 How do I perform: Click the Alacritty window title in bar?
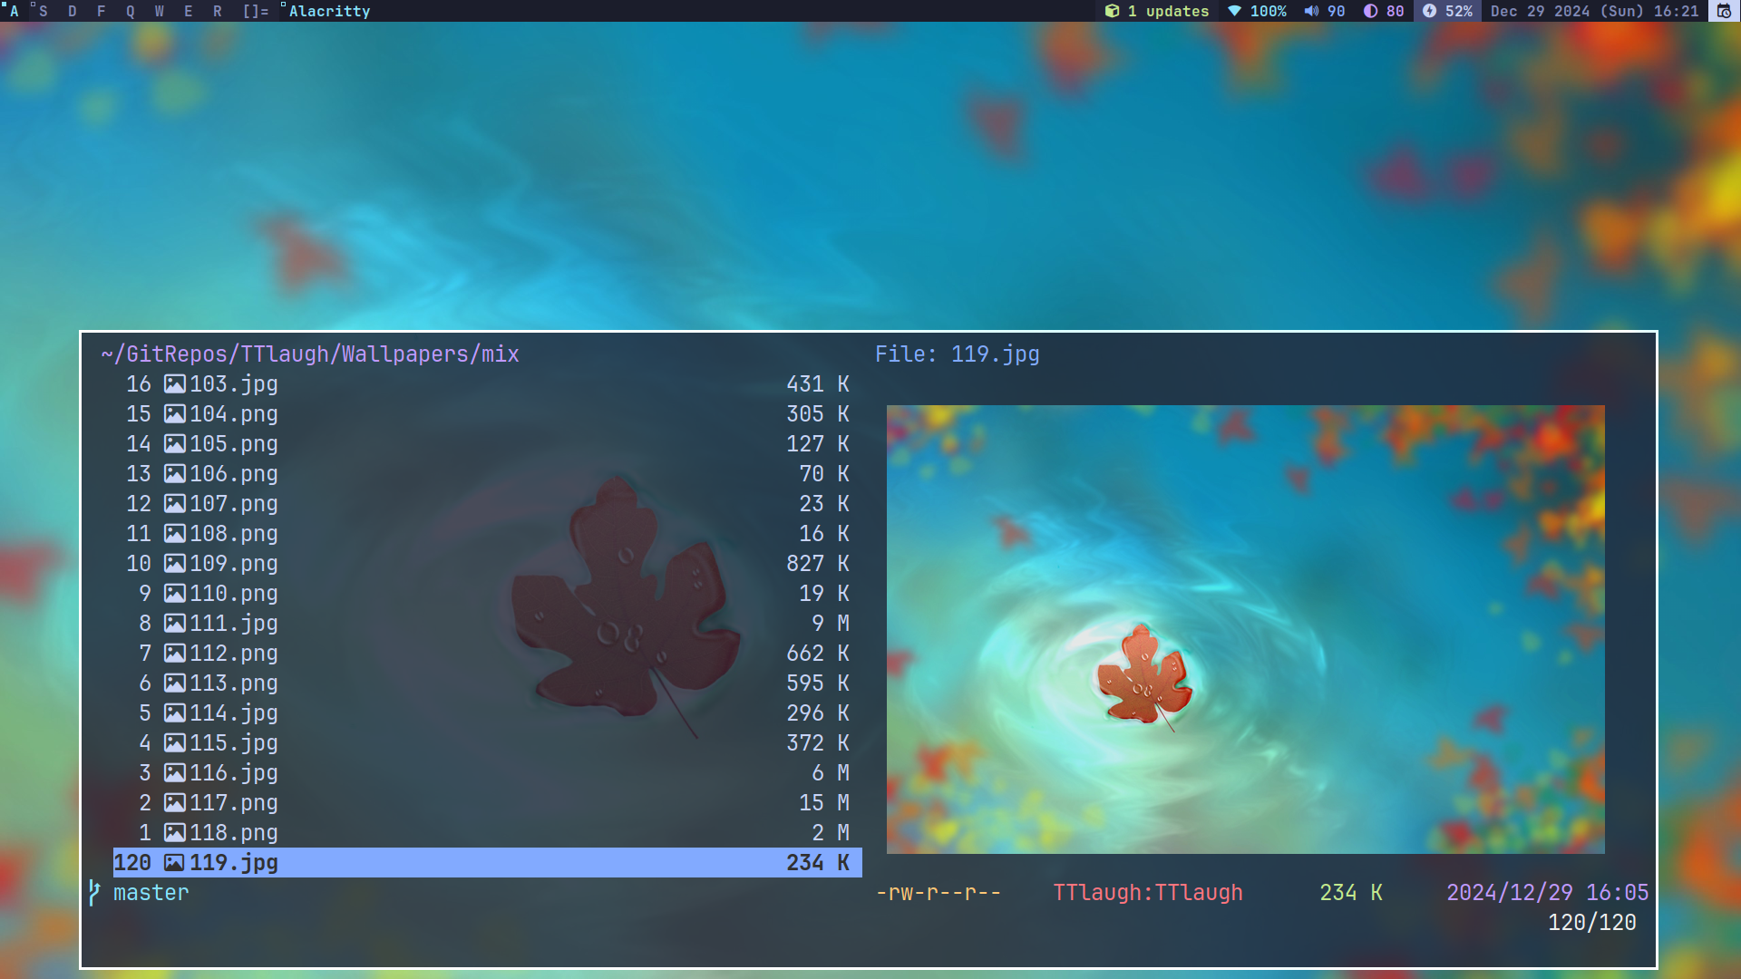329,11
